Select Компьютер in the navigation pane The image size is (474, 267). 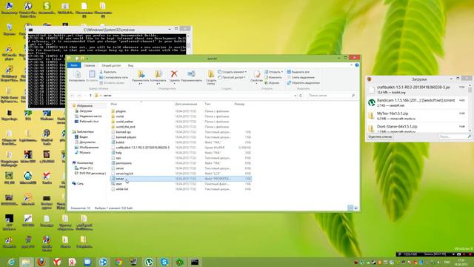(85, 163)
